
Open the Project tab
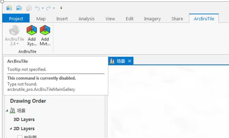tap(16, 19)
